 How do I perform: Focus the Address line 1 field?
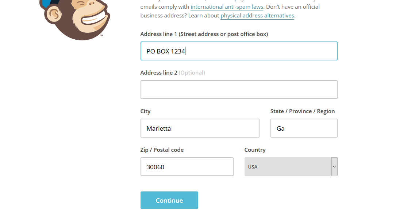[x=239, y=51]
